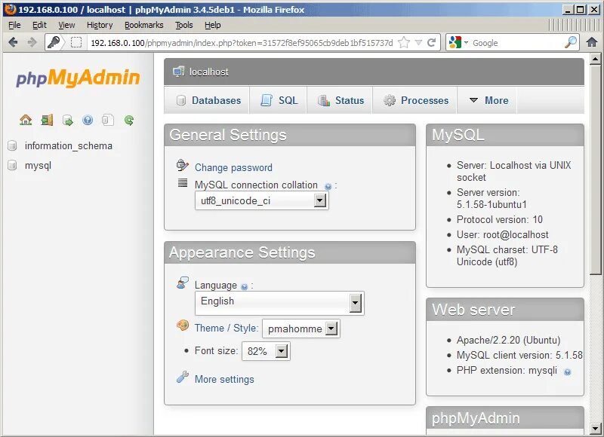This screenshot has height=437, width=604.
Task: Click the saved password key icon in address bar
Action: [54, 42]
